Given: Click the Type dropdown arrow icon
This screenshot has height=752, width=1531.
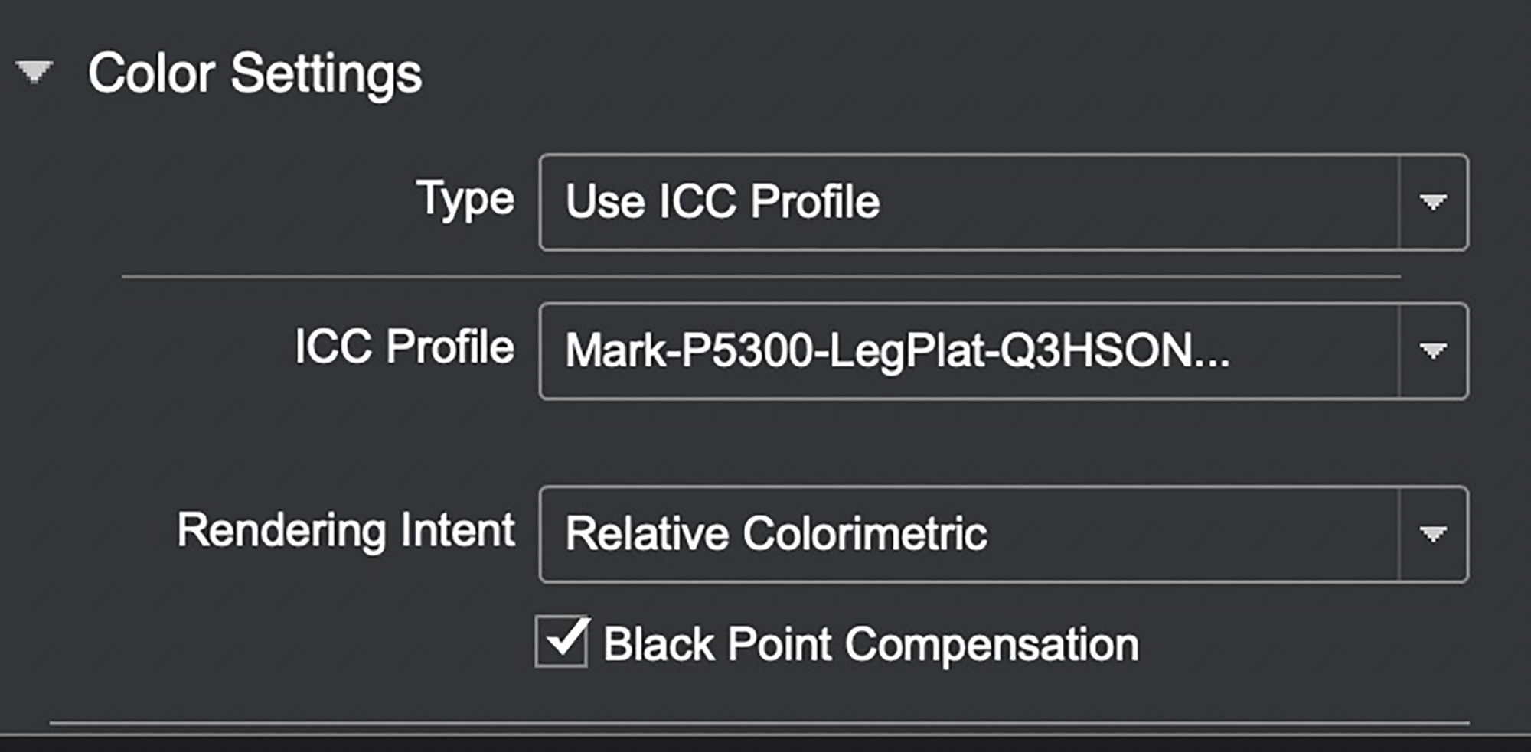Looking at the screenshot, I should 1433,202.
